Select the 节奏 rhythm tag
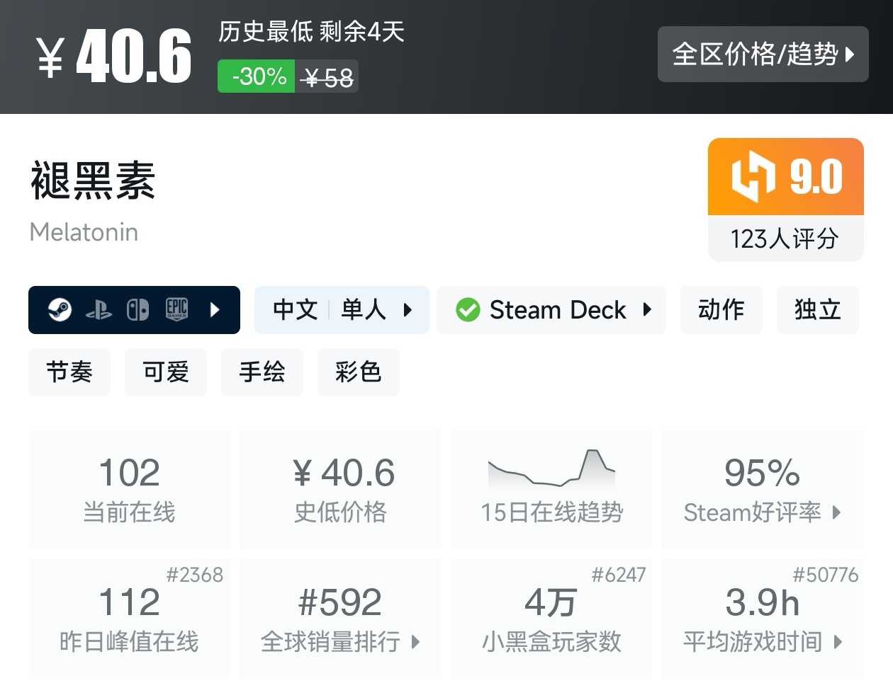Screen dimensions: 893x683 69,372
